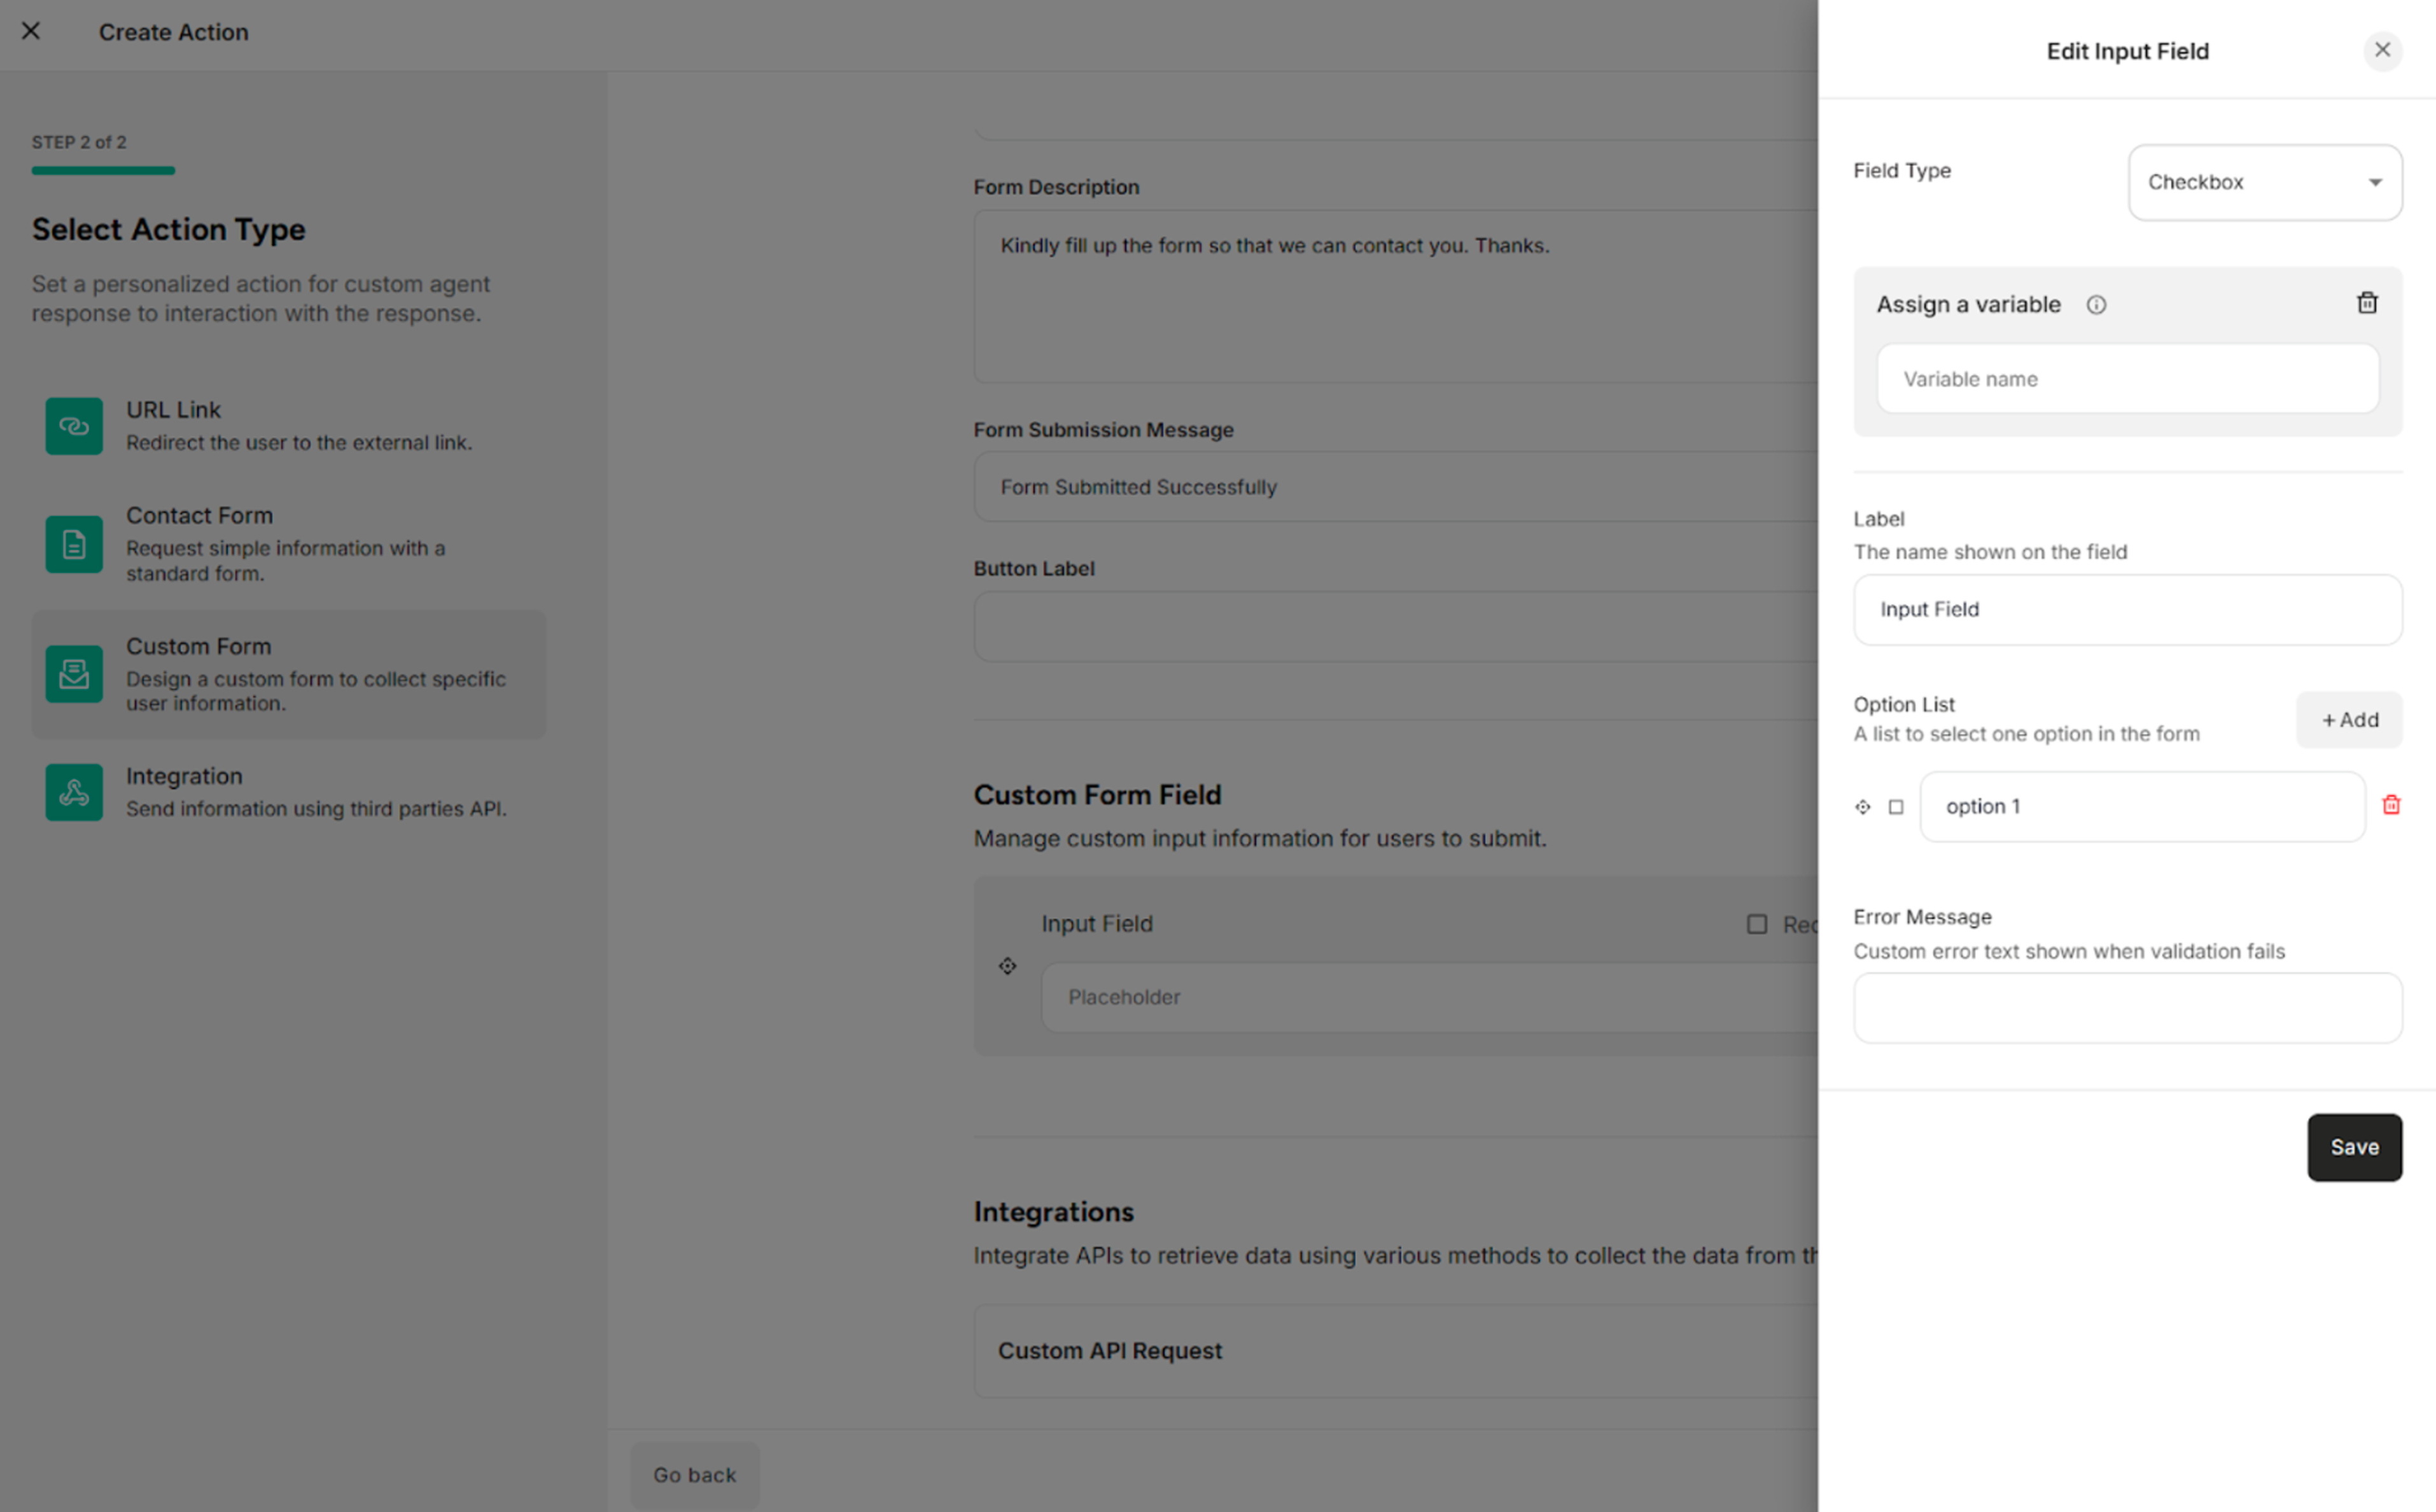This screenshot has height=1512, width=2436.
Task: Click the info icon beside Assign a variable
Action: click(2096, 305)
